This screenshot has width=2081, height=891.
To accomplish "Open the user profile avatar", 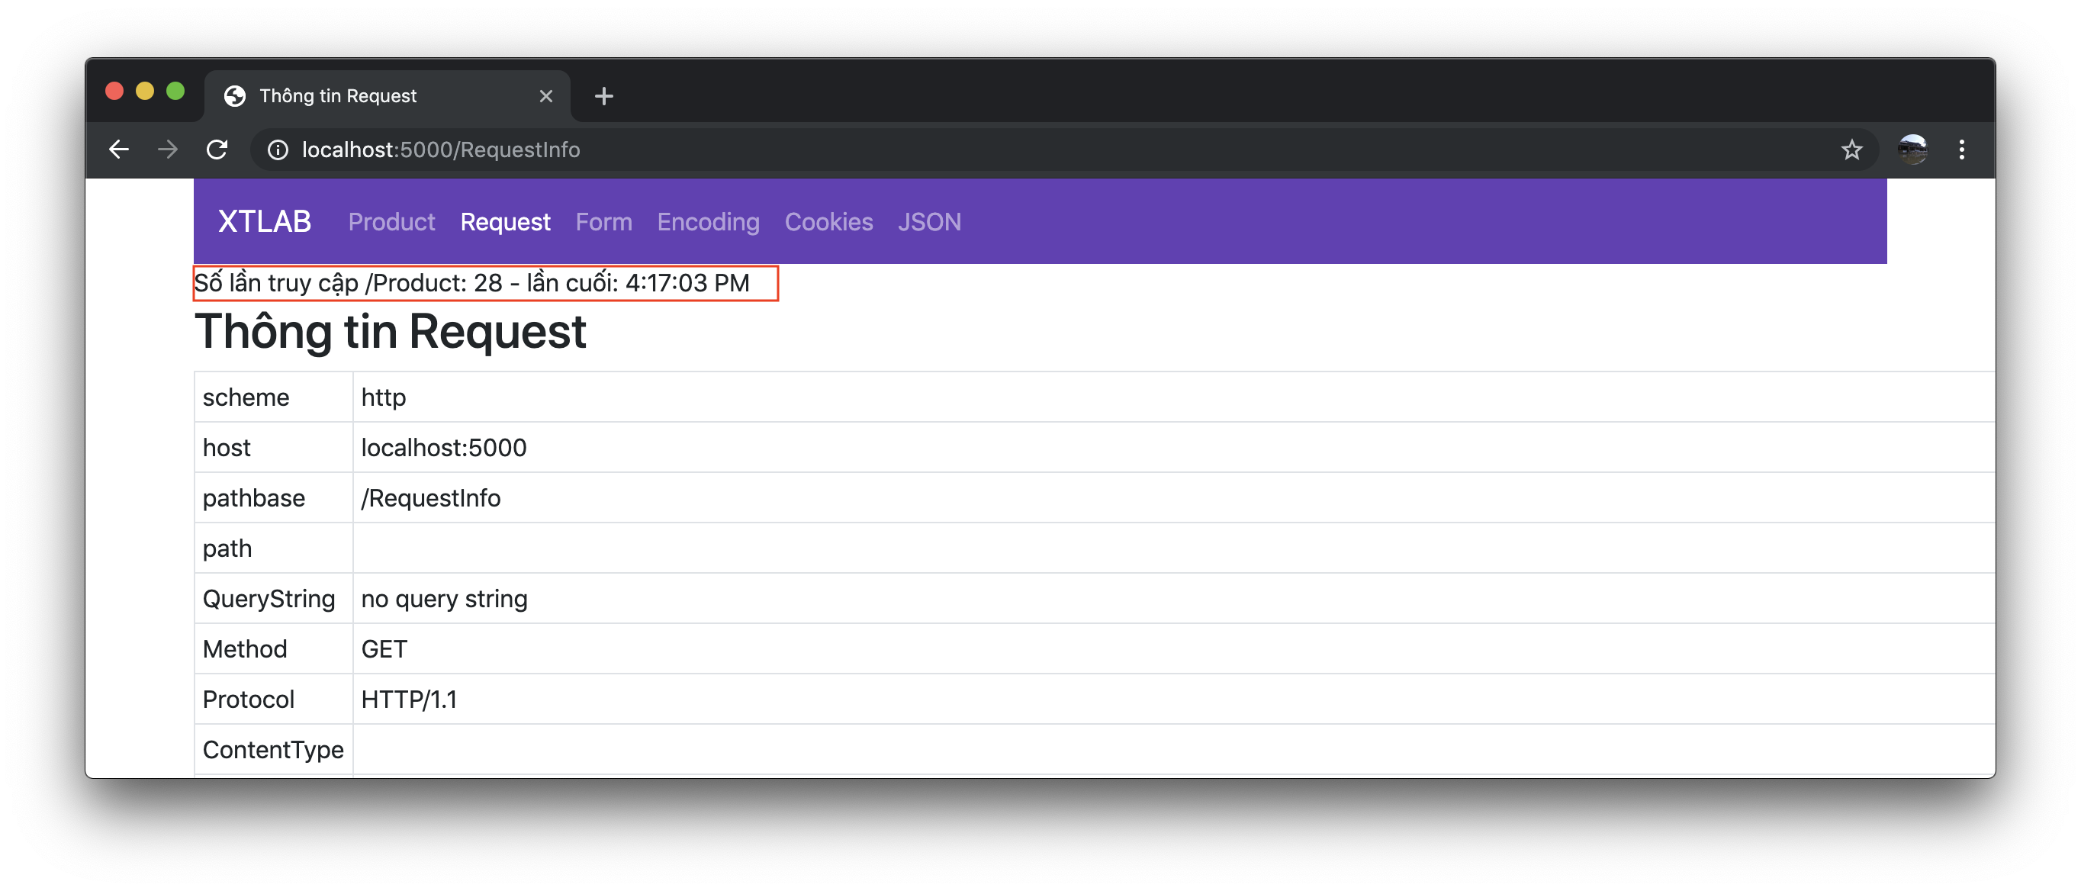I will click(1912, 150).
